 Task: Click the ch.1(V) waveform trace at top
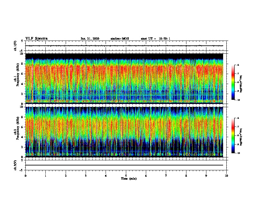click(124, 46)
